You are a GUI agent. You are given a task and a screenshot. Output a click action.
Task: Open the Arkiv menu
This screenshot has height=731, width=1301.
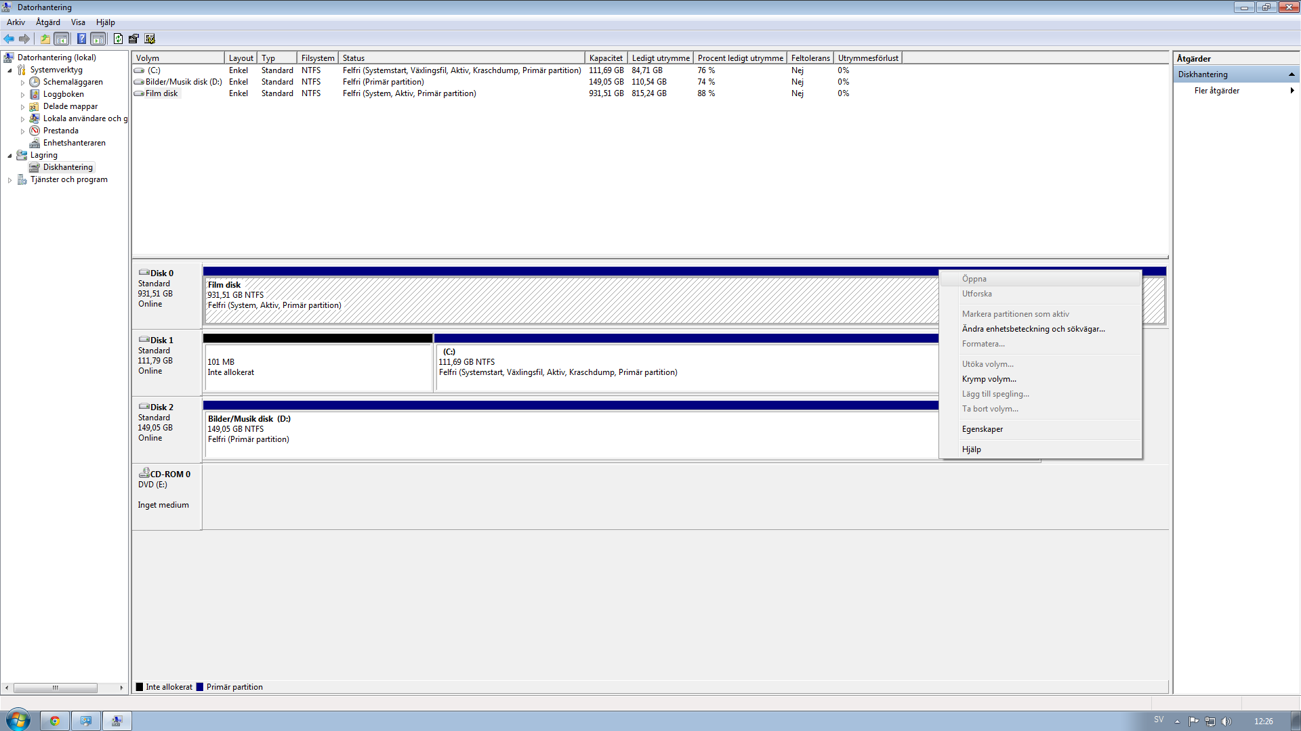coord(16,22)
